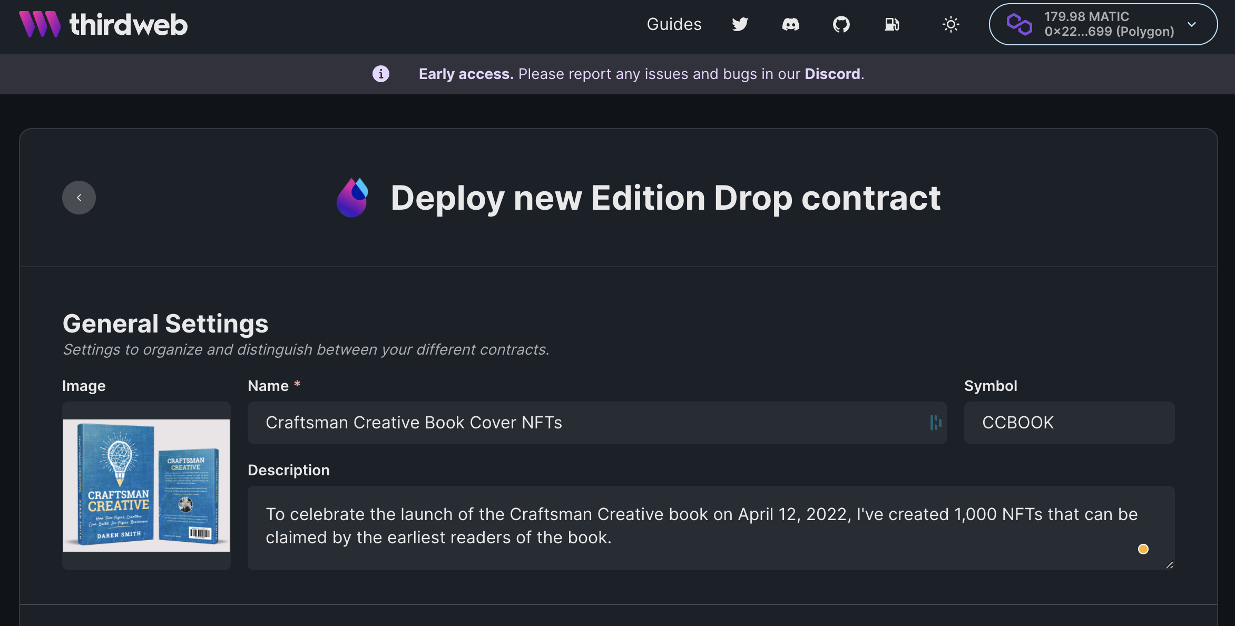Click the thirdweb logo
Viewport: 1235px width, 626px height.
point(103,24)
